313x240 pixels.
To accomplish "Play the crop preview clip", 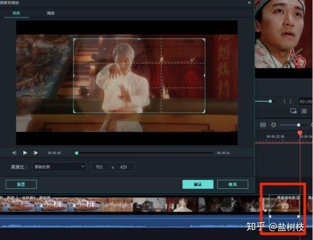I will 25,153.
